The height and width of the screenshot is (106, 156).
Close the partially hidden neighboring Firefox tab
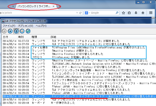[13, 6]
